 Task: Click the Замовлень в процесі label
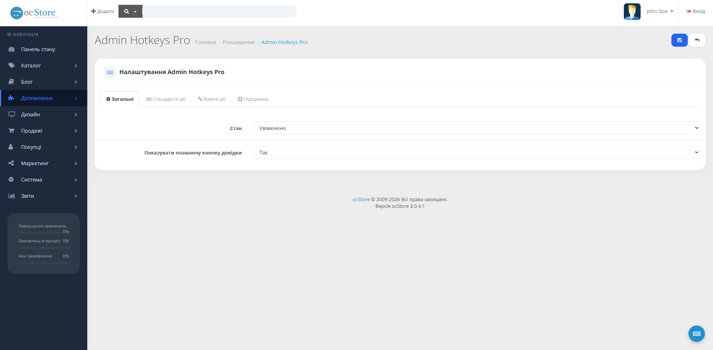(39, 241)
